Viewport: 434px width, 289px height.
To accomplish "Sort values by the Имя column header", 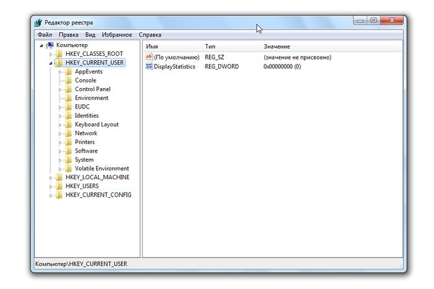I will (x=152, y=47).
